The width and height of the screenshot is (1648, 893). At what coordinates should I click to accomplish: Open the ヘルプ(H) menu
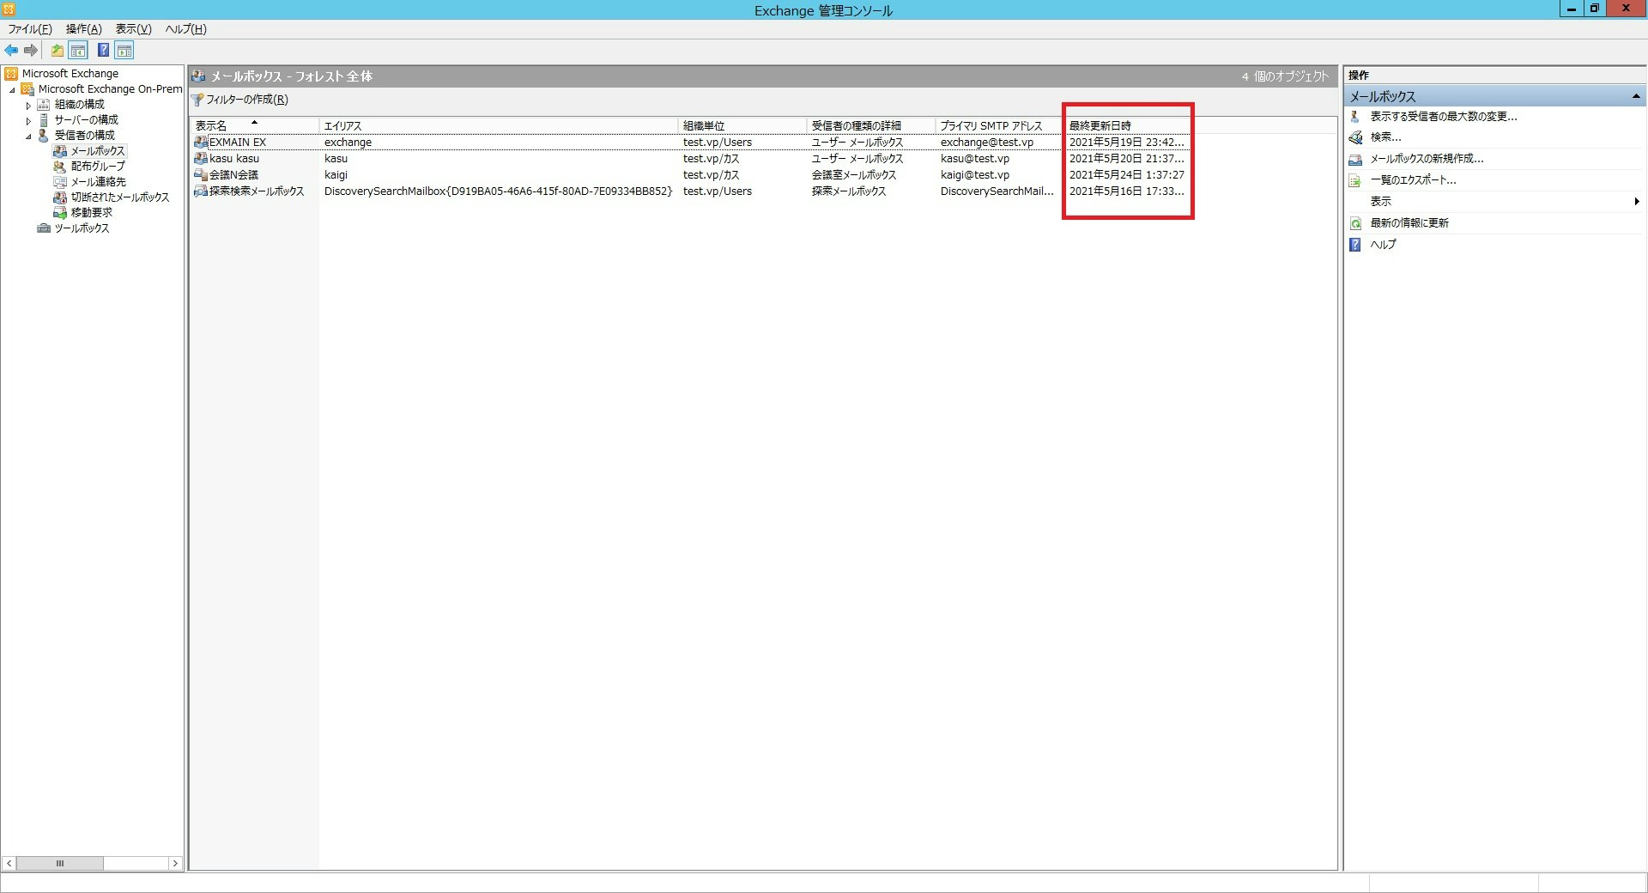coord(186,29)
